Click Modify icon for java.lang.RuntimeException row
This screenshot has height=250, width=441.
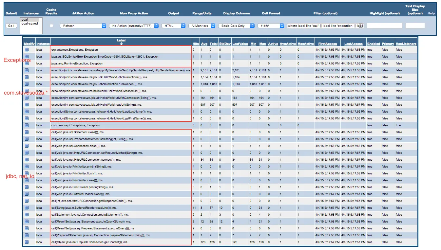click(27, 63)
